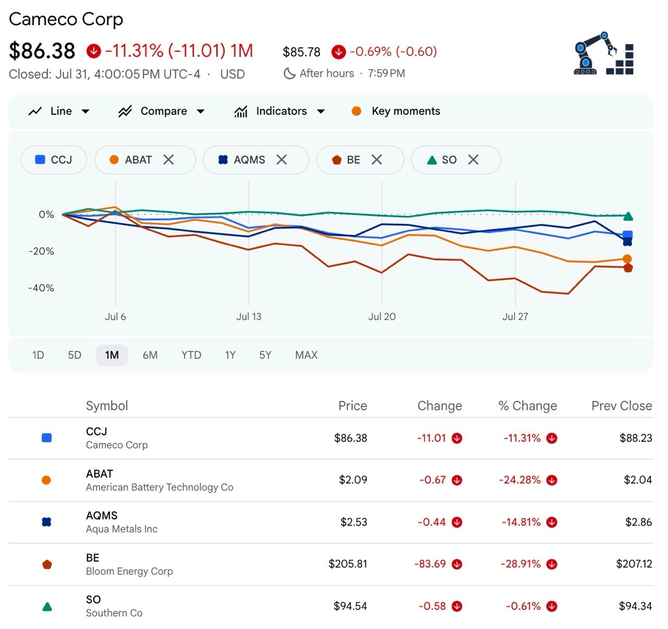Click the Indicators chart icon
The width and height of the screenshot is (668, 629).
tap(241, 111)
